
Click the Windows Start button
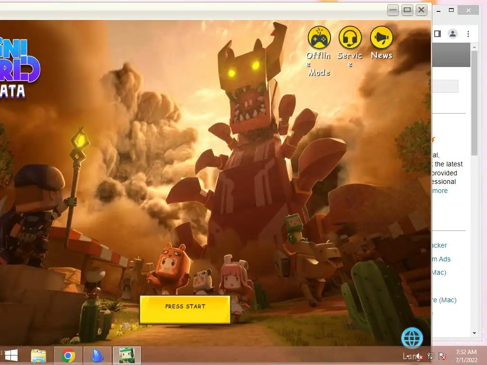click(11, 355)
